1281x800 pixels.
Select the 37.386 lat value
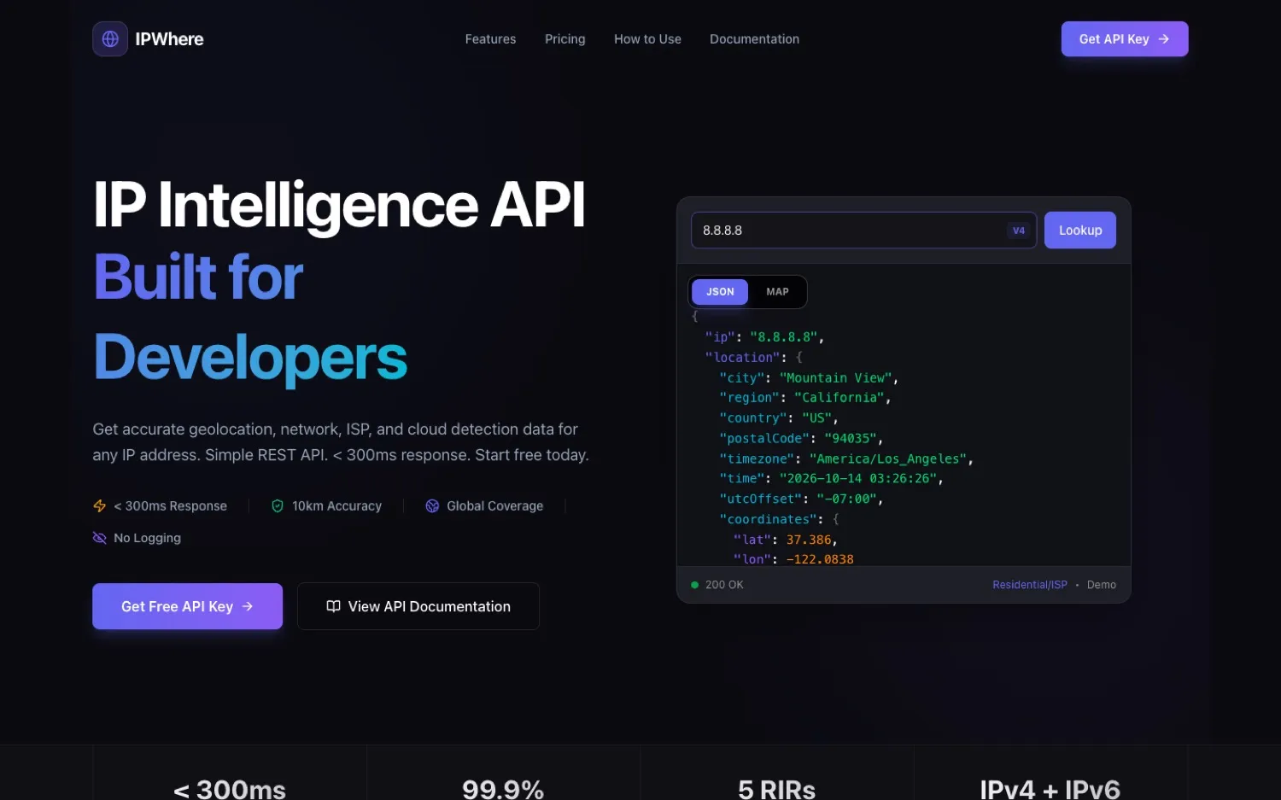pos(809,540)
